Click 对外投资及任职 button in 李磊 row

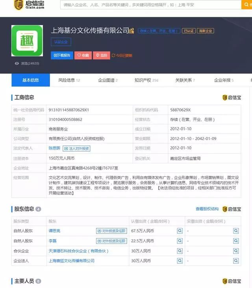pos(111,241)
